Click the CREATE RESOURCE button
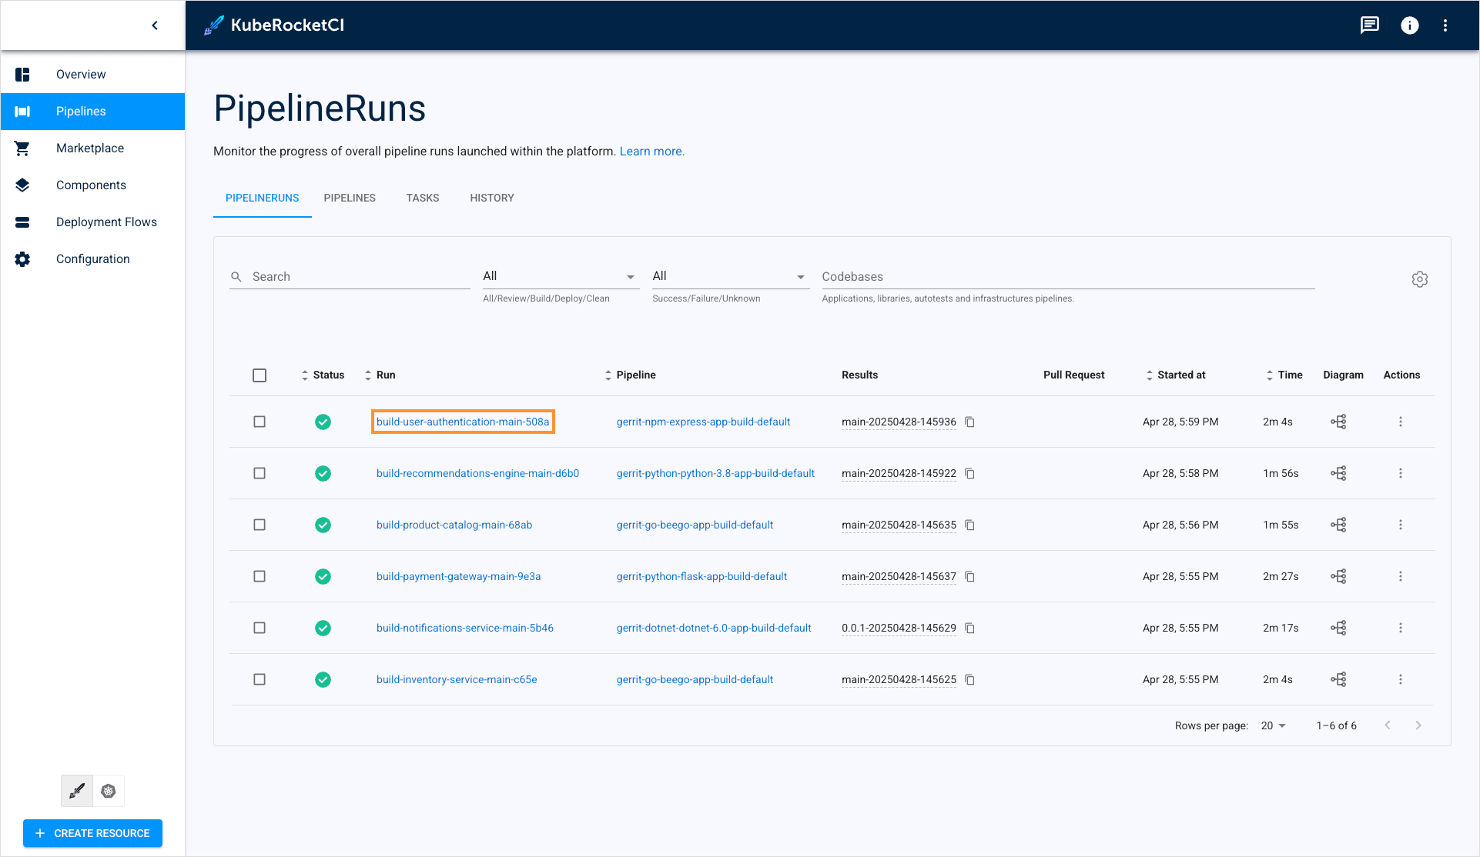The image size is (1480, 857). (x=92, y=833)
